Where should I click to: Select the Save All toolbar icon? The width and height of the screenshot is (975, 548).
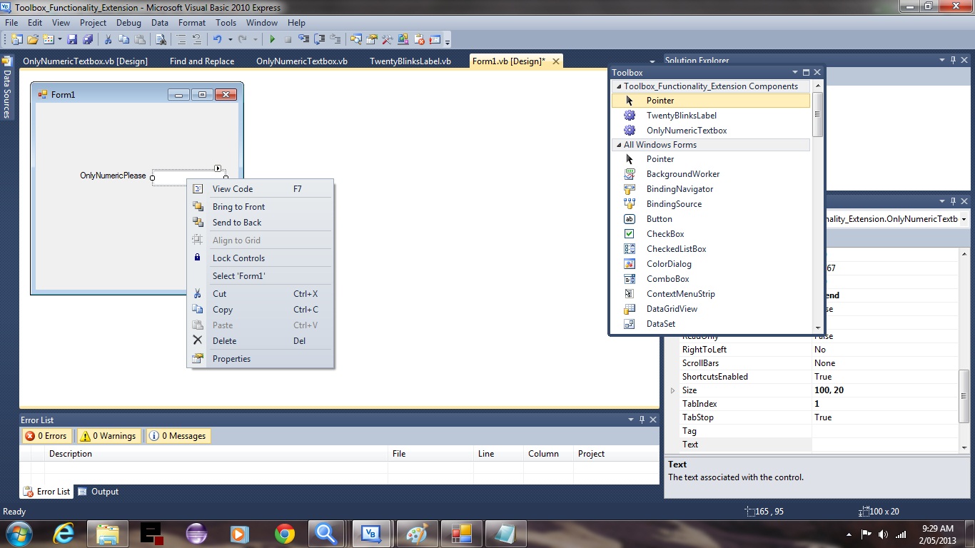click(89, 39)
